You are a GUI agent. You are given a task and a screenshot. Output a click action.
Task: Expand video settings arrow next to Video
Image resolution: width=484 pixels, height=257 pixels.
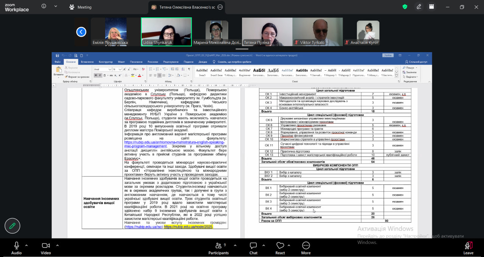point(57,245)
